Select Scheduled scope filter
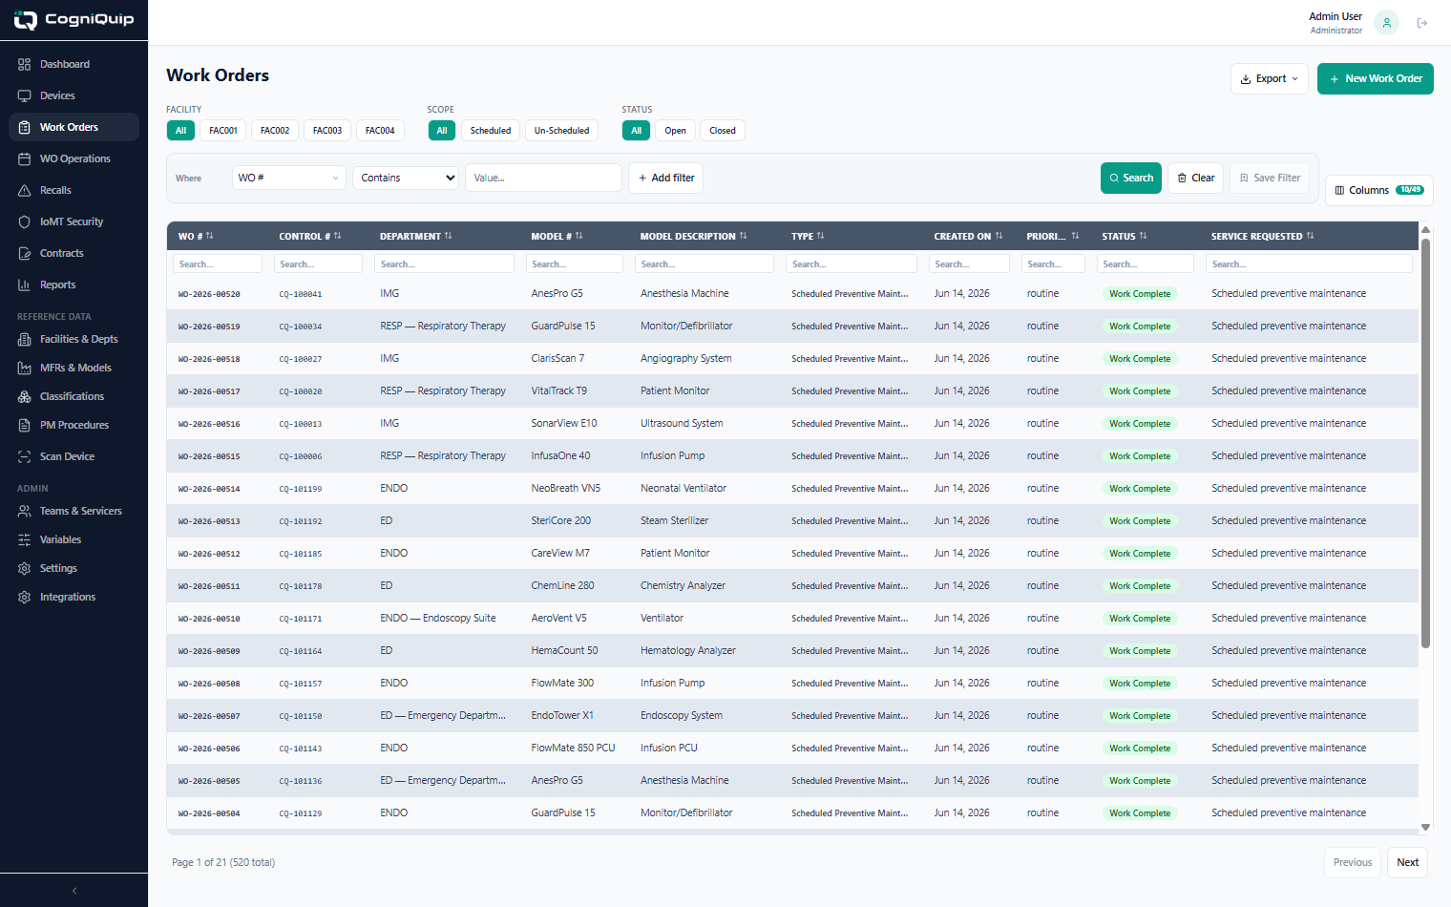This screenshot has width=1451, height=907. point(491,131)
